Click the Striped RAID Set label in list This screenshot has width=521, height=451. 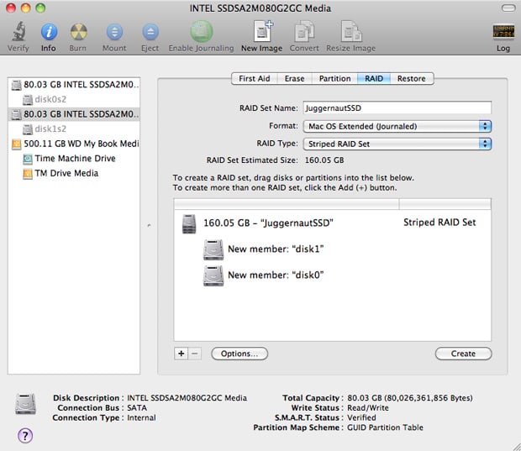coord(439,223)
